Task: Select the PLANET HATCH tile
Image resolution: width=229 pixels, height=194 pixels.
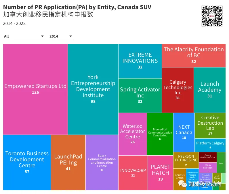Action: click(160, 173)
